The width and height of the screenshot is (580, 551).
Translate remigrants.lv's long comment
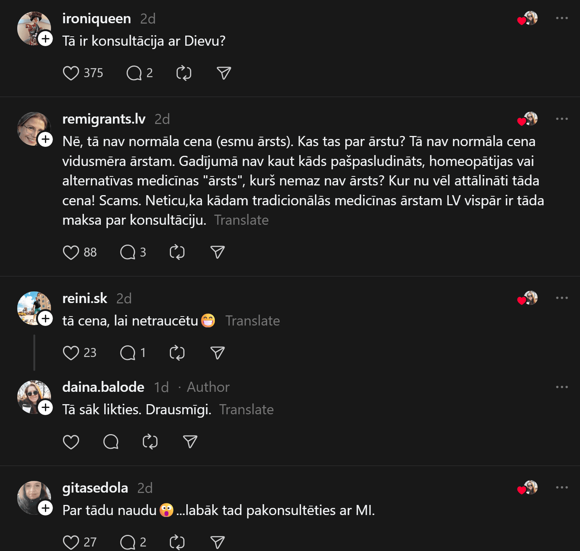[241, 220]
